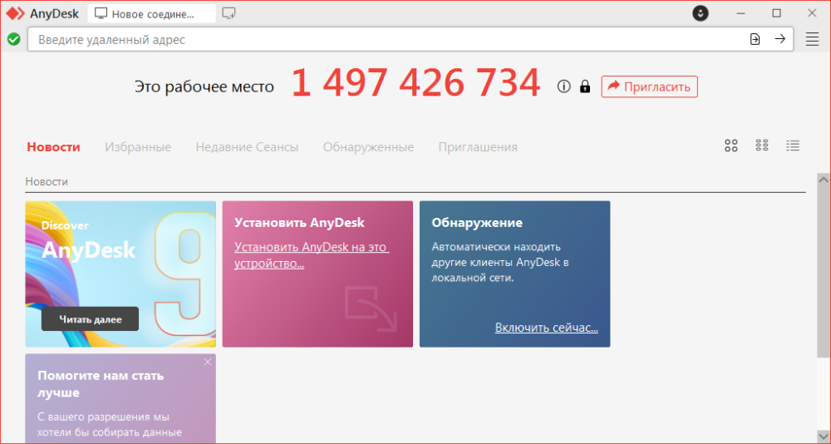Maximize the AnyDesk window
831x444 pixels.
pyautogui.click(x=776, y=13)
